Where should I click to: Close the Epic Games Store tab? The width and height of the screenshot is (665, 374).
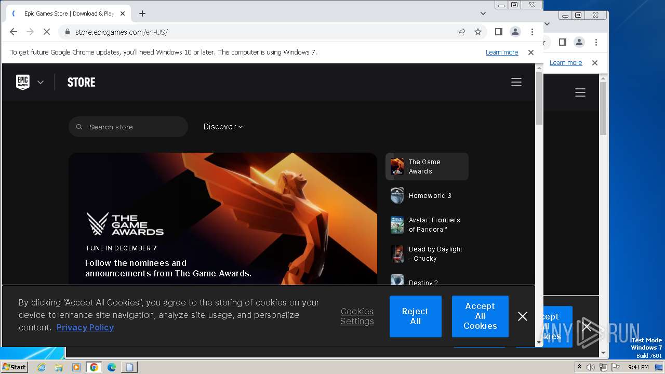tap(123, 14)
